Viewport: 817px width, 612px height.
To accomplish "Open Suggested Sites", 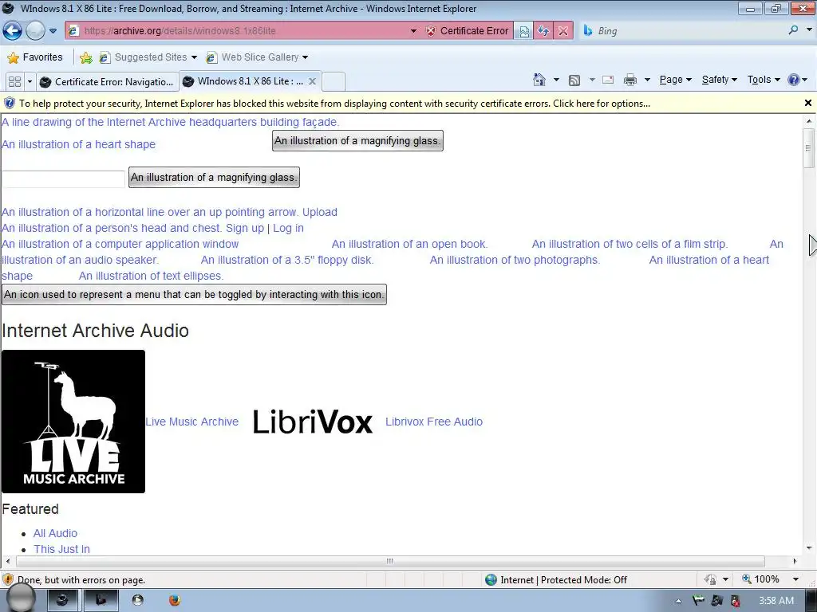I will (x=148, y=57).
